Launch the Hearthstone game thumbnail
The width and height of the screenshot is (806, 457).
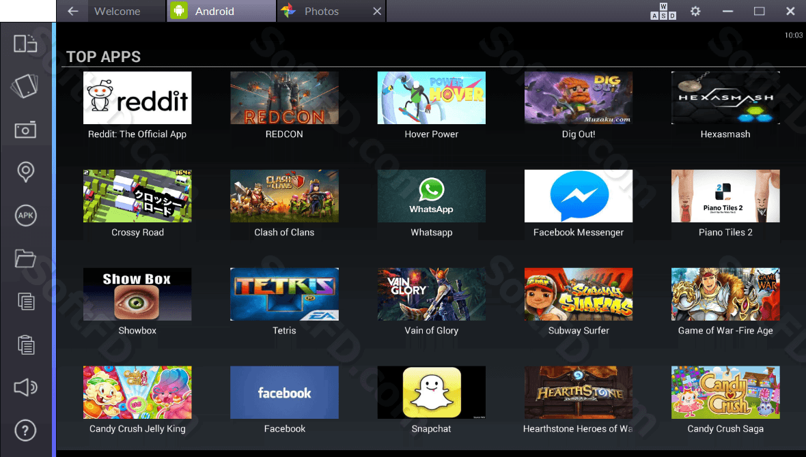[x=579, y=392]
